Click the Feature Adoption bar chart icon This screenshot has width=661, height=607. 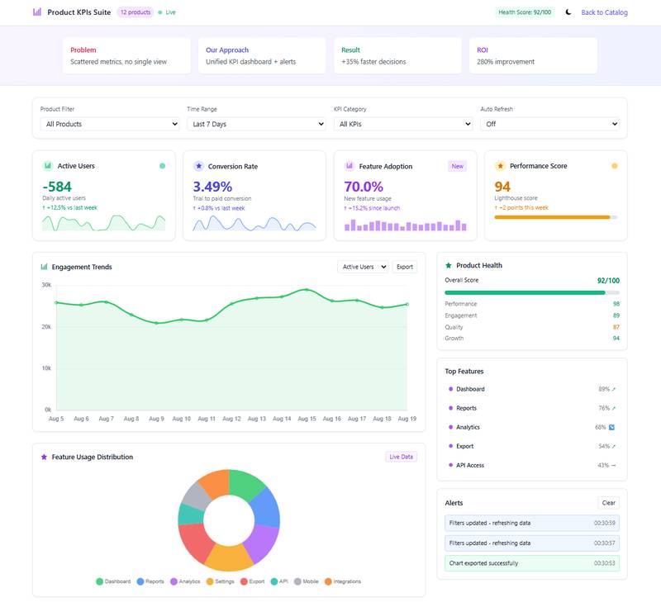pyautogui.click(x=350, y=166)
